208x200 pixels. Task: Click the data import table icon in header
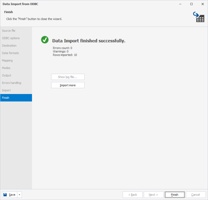pyautogui.click(x=198, y=17)
